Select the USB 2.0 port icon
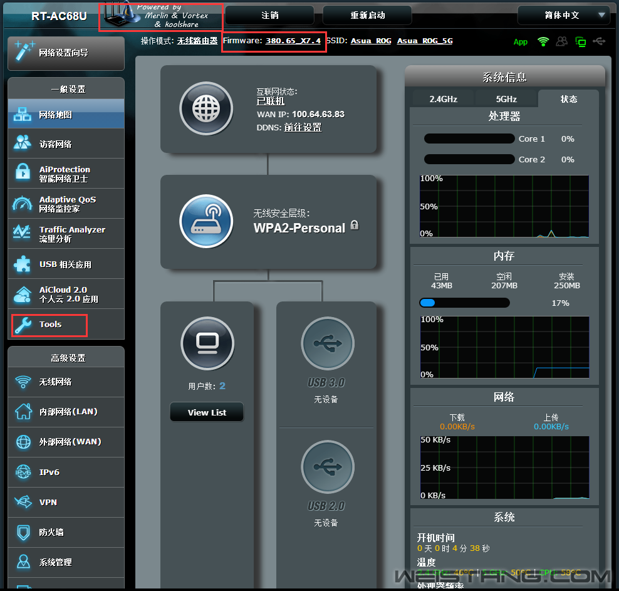 (328, 467)
